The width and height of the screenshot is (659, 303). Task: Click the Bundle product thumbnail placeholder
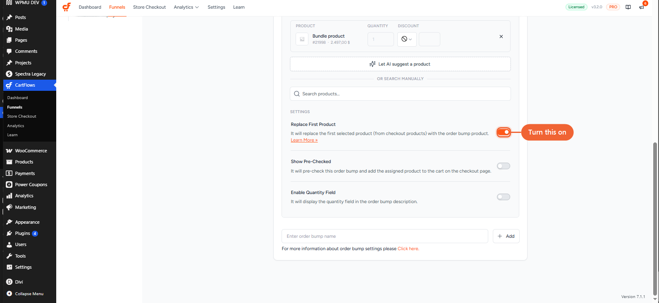302,39
